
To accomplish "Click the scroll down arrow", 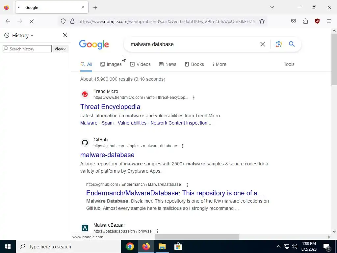I will 334,232.
